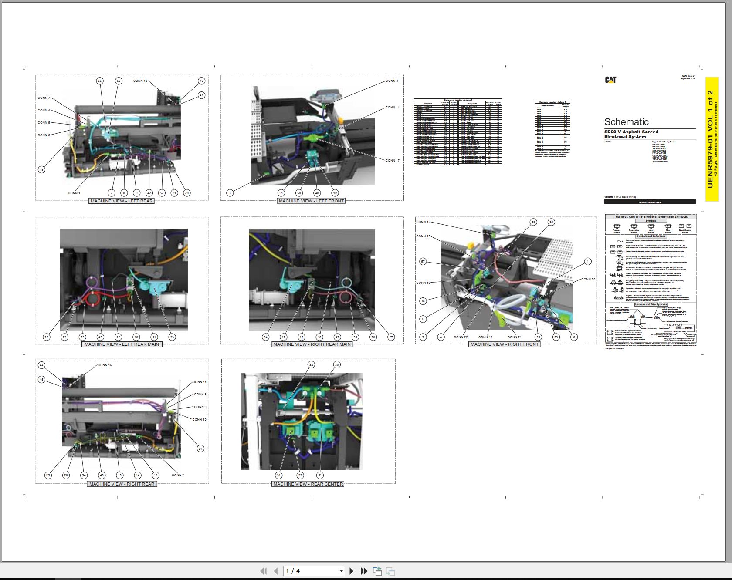Viewport: 732px width, 580px height.
Task: Open the page number dropdown arrow
Action: (341, 571)
